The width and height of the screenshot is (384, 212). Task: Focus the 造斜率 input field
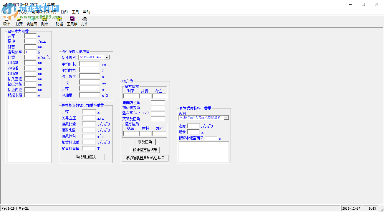158,113
